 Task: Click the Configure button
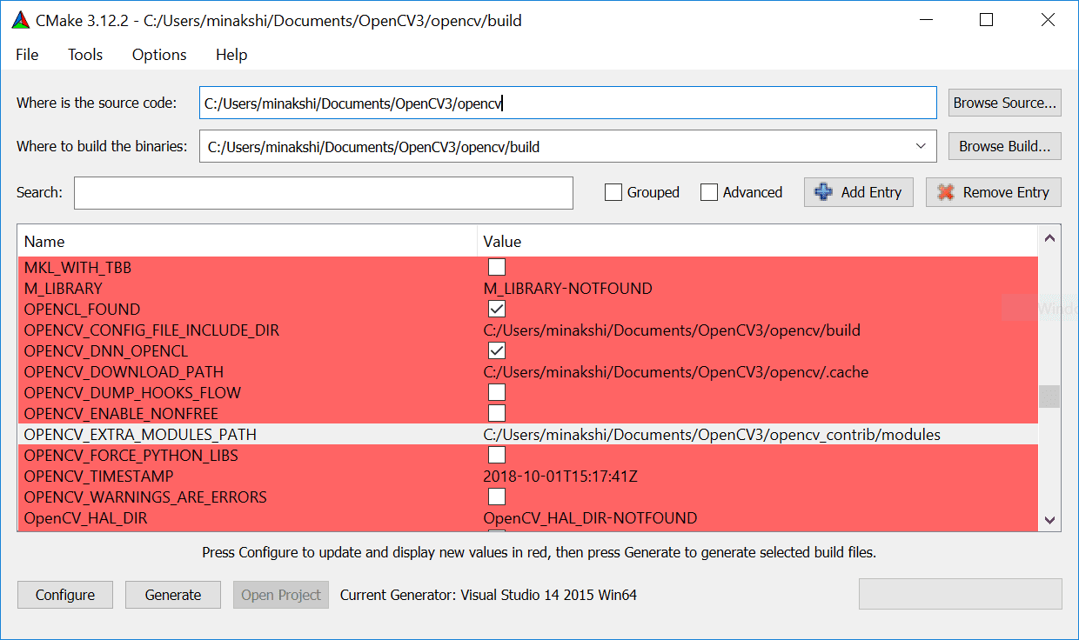65,595
